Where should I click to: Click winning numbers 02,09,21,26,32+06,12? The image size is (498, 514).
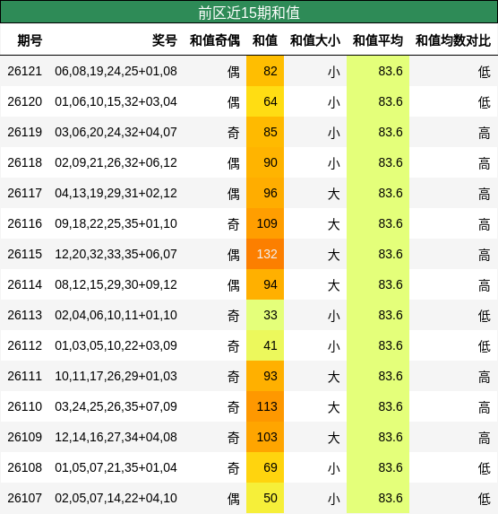tap(116, 162)
